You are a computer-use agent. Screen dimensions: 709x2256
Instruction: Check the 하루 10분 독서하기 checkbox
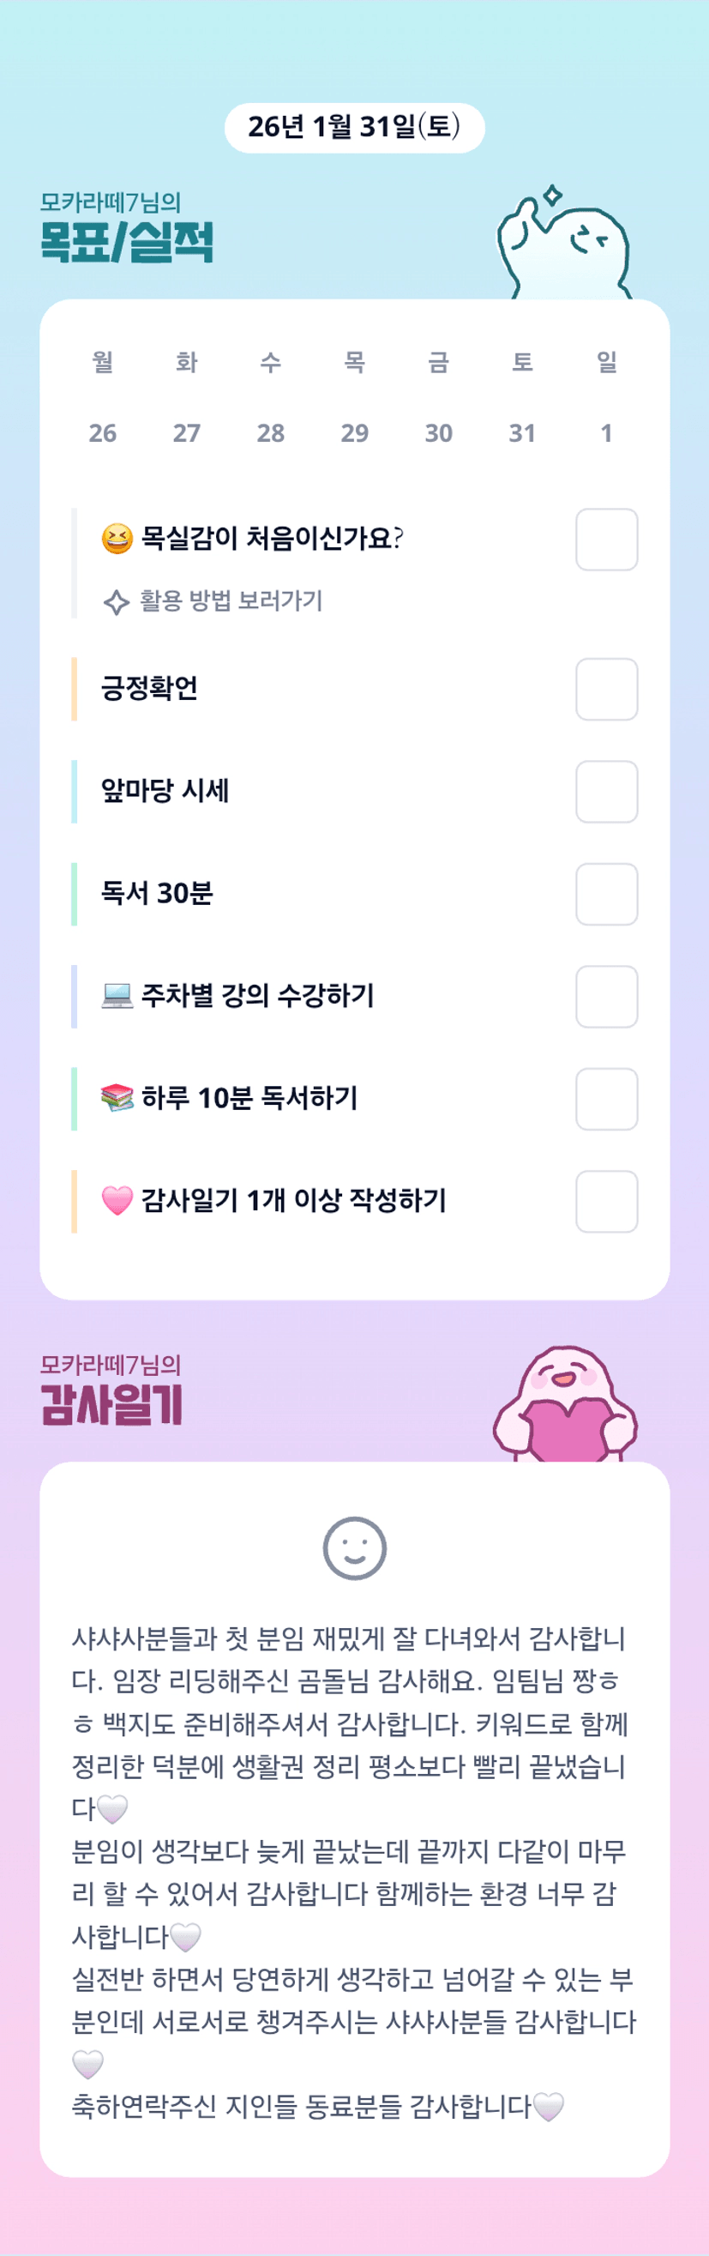(x=607, y=1099)
